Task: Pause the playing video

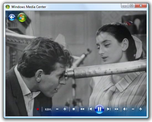Action: coord(99,109)
